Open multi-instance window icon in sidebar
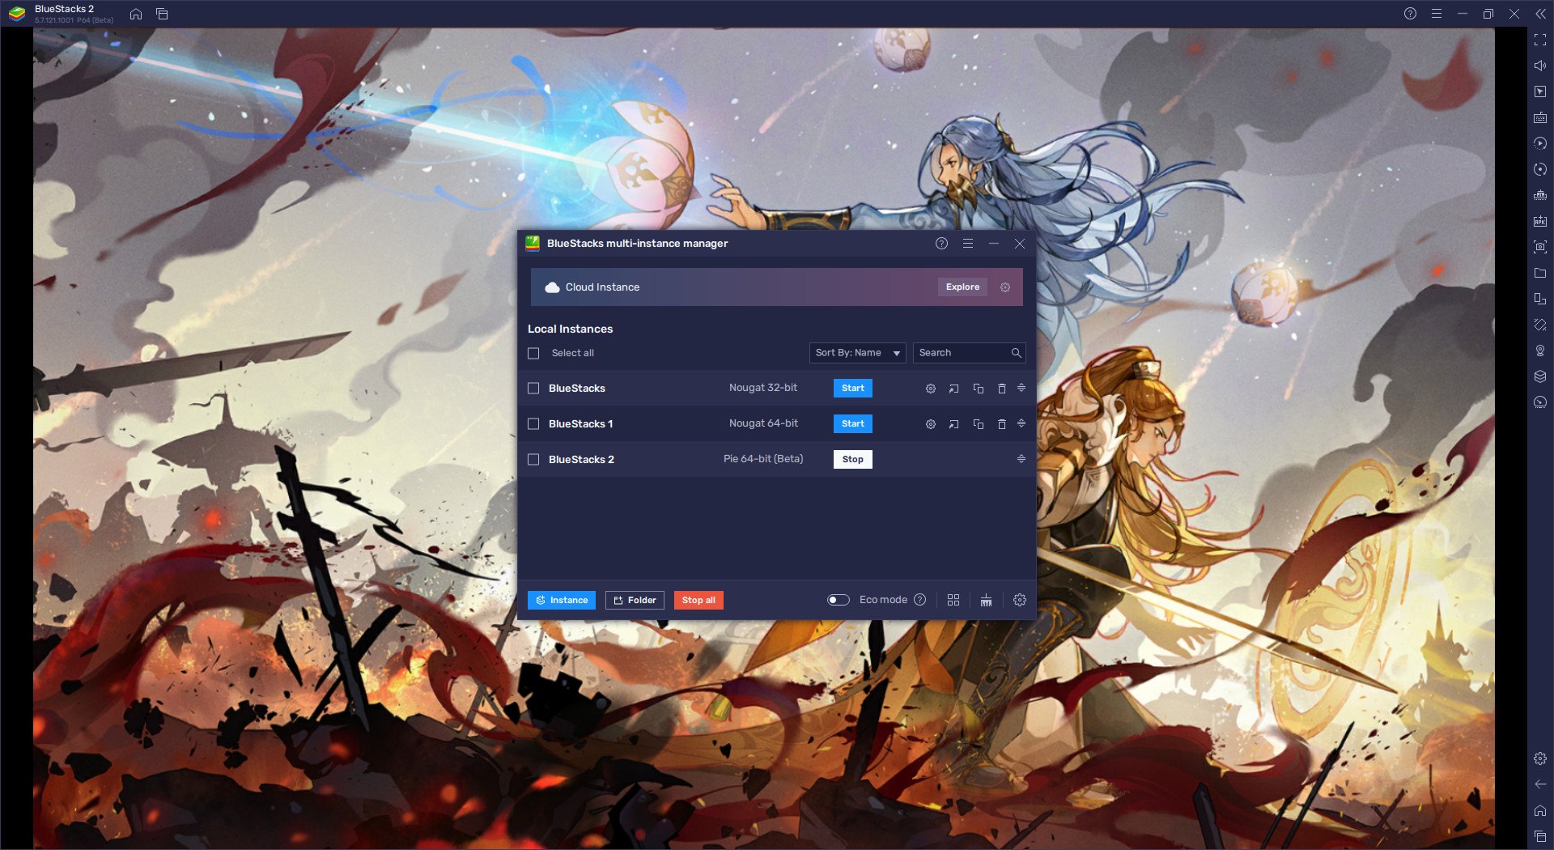1554x850 pixels. (1540, 299)
